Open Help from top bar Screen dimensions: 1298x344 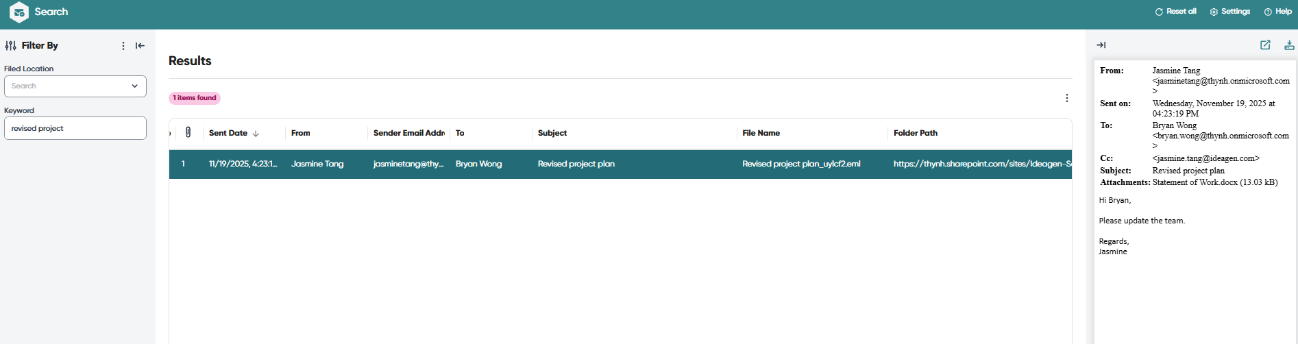pos(1278,12)
